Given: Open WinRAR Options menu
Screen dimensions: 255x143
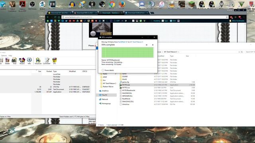Looking at the screenshot, I should click(x=4, y=56).
